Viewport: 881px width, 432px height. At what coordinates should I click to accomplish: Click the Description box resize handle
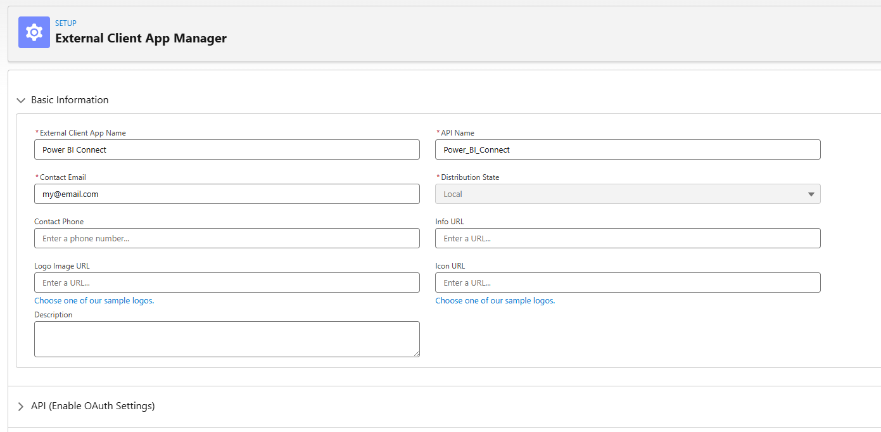pyautogui.click(x=416, y=353)
